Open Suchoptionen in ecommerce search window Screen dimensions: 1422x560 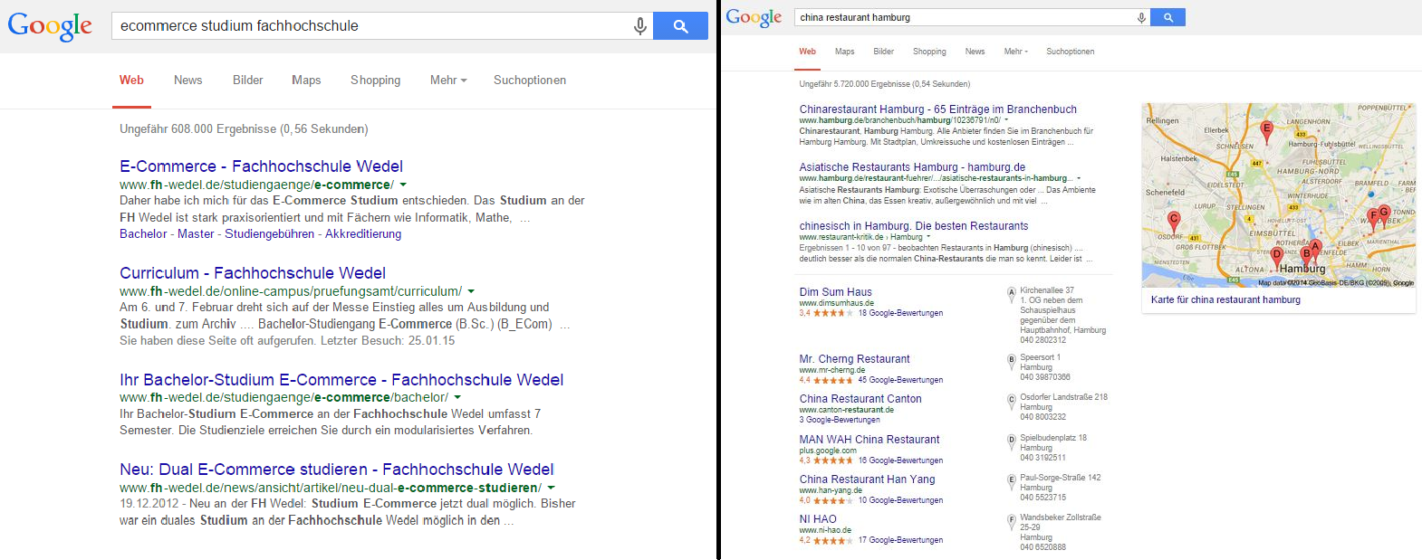tap(530, 81)
